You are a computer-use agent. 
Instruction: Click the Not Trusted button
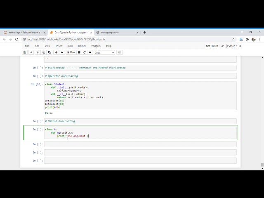tap(212, 46)
